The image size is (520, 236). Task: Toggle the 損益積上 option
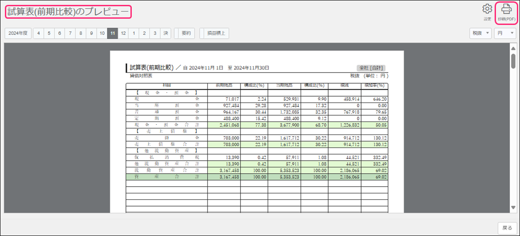pos(216,33)
